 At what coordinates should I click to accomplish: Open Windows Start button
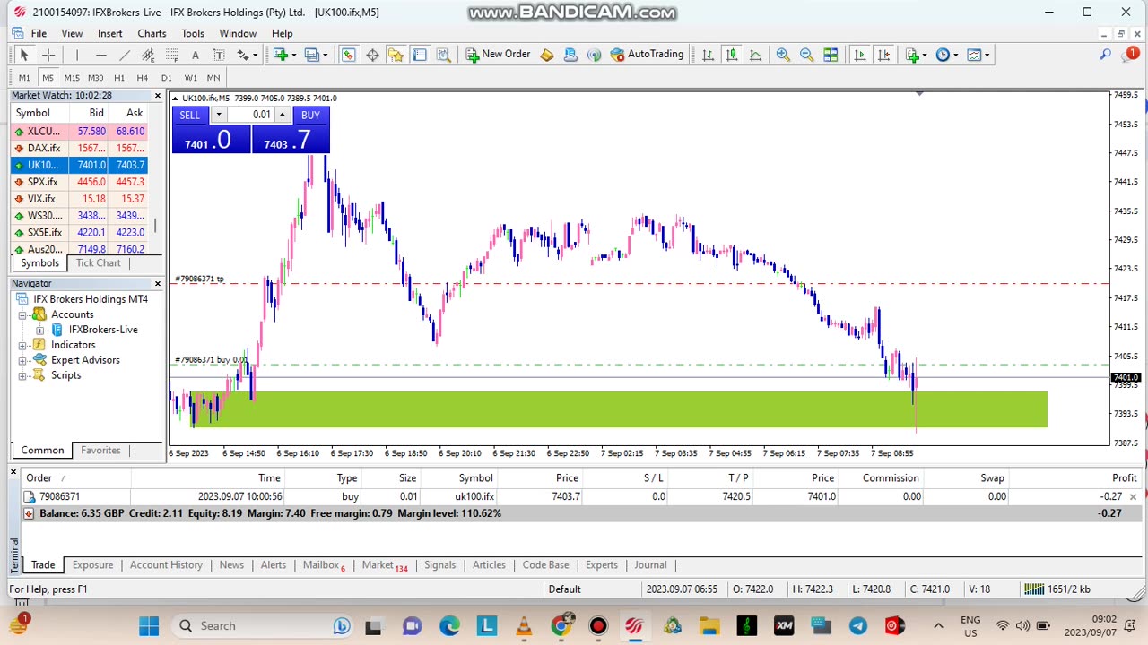tap(149, 626)
